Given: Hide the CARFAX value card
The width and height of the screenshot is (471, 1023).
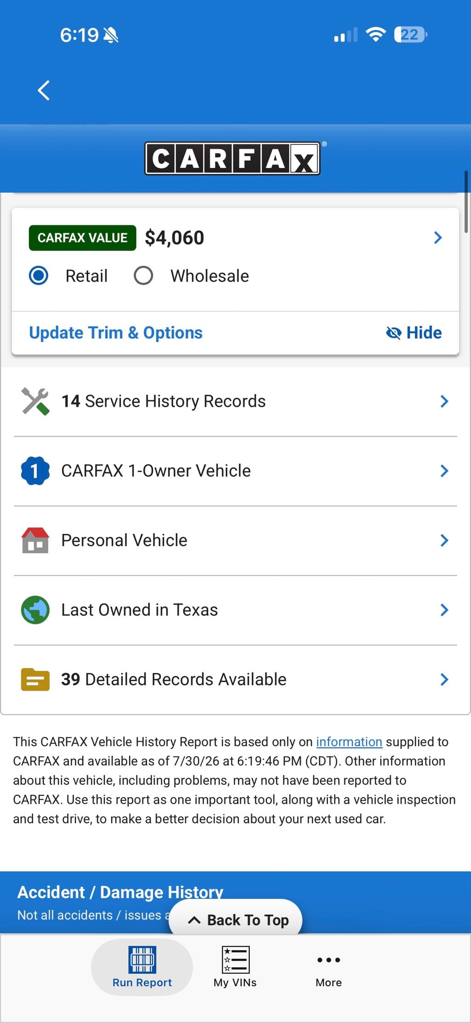Looking at the screenshot, I should click(414, 332).
